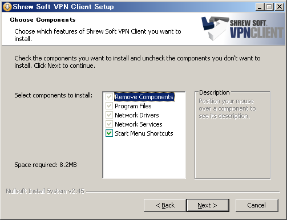The width and height of the screenshot is (287, 220).
Task: Click the greyed Network Services checkbox box
Action: pos(109,124)
